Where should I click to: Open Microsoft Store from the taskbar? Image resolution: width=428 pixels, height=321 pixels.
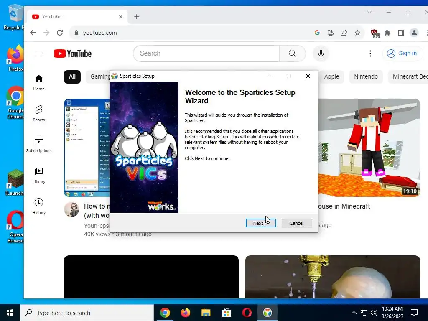pyautogui.click(x=226, y=313)
